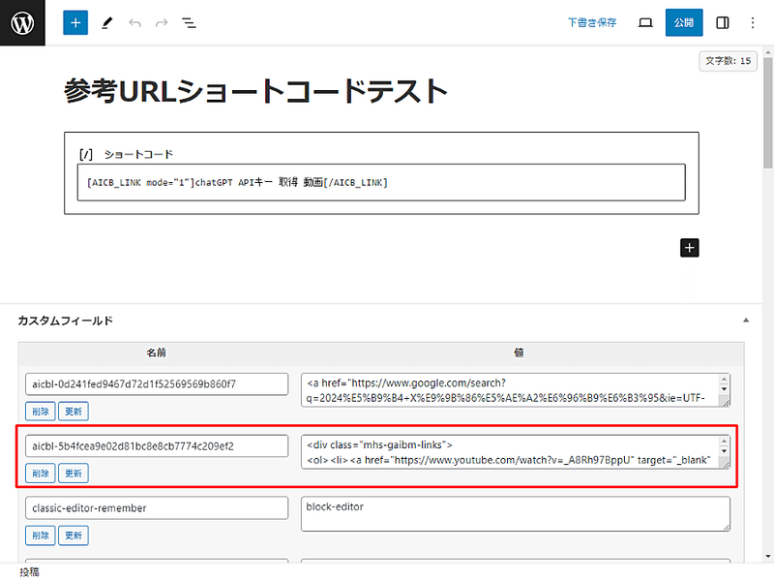This screenshot has height=581, width=774.
Task: Click the shortcode block bracket icon
Action: click(86, 154)
